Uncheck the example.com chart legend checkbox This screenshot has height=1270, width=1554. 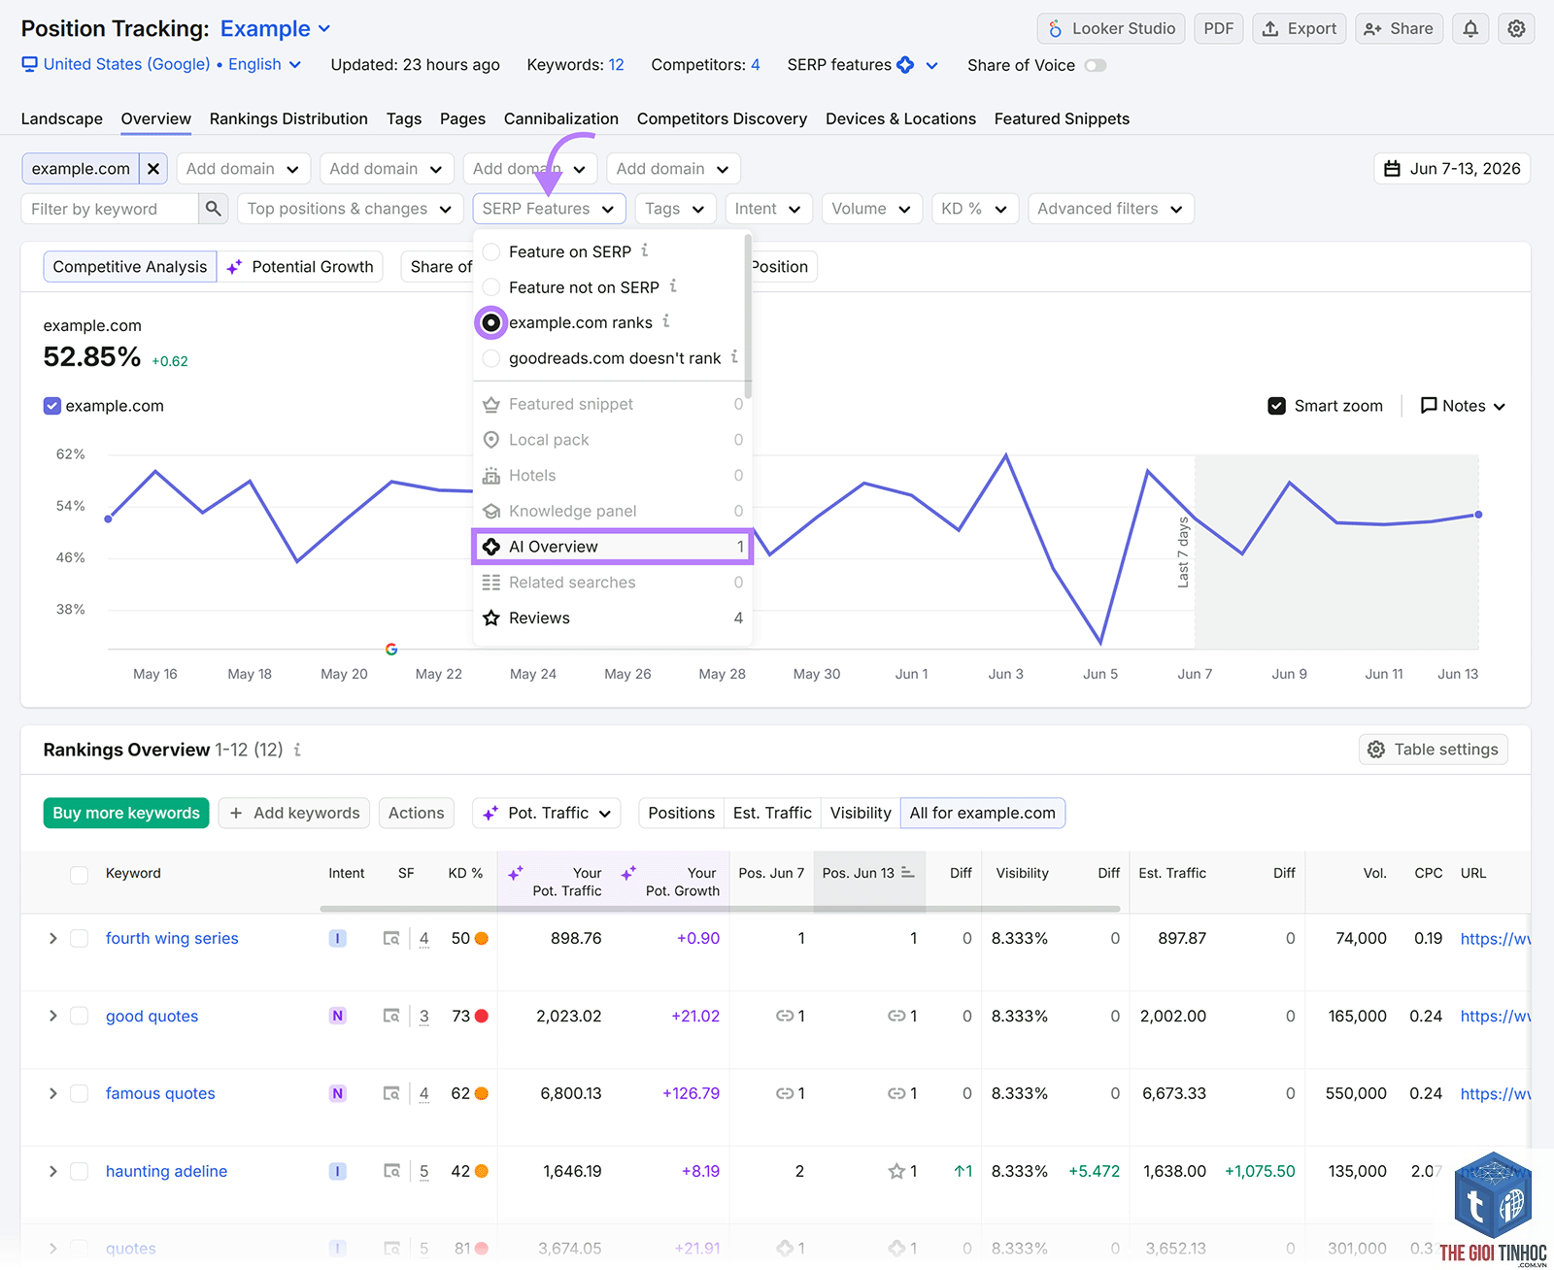52,406
